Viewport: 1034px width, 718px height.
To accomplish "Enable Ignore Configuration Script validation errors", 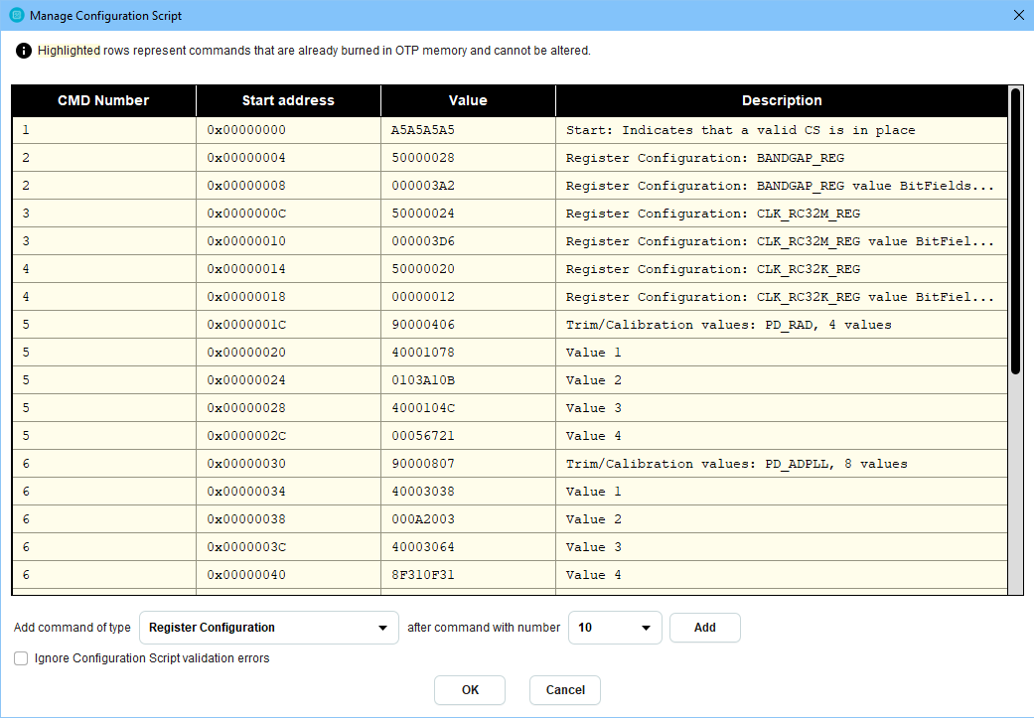I will pos(21,658).
